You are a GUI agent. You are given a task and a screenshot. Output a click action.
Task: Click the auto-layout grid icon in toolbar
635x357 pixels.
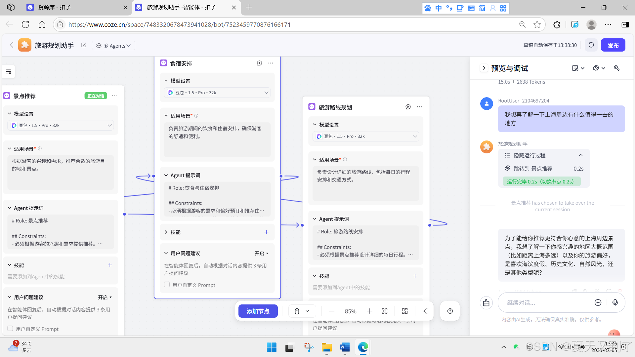(405, 311)
